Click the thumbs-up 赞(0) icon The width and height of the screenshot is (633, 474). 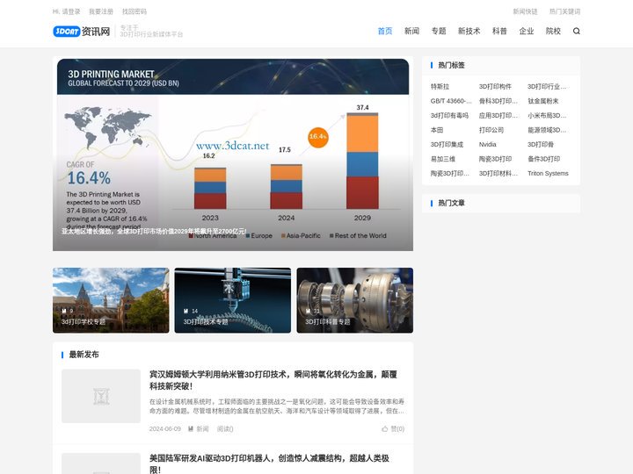(x=384, y=429)
